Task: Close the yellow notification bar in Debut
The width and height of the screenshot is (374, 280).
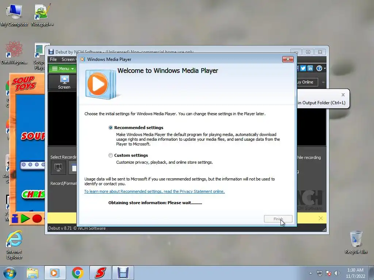Action: click(321, 218)
